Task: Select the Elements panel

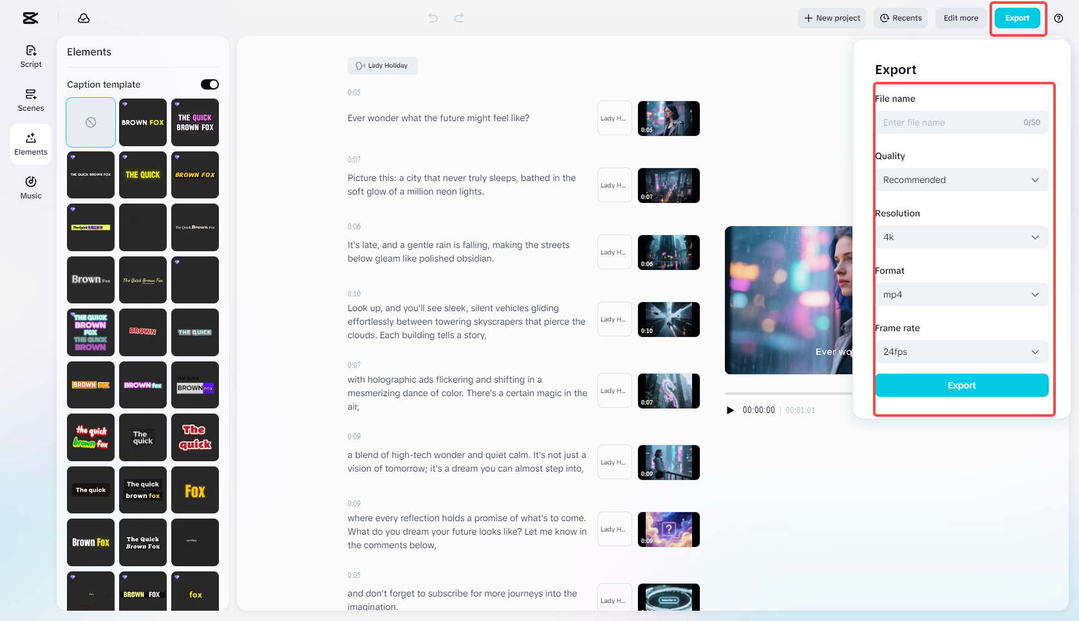Action: [x=30, y=144]
